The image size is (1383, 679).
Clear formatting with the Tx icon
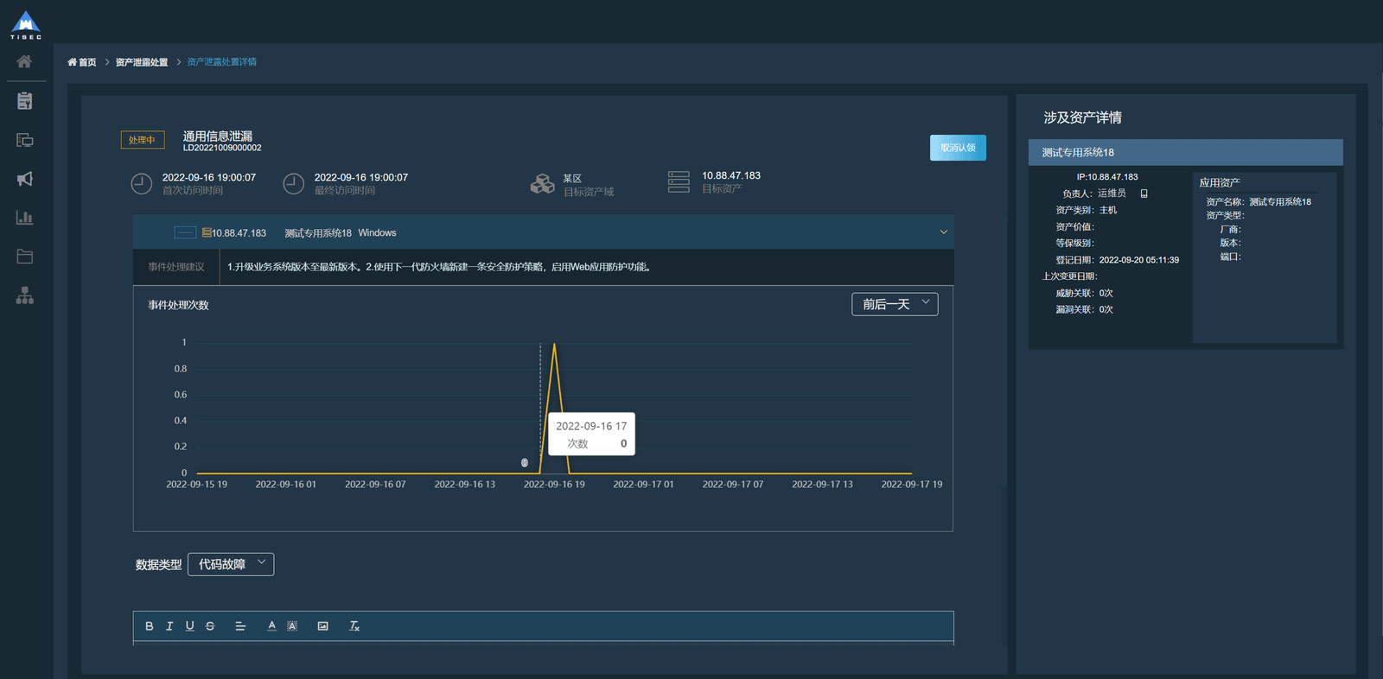point(354,626)
